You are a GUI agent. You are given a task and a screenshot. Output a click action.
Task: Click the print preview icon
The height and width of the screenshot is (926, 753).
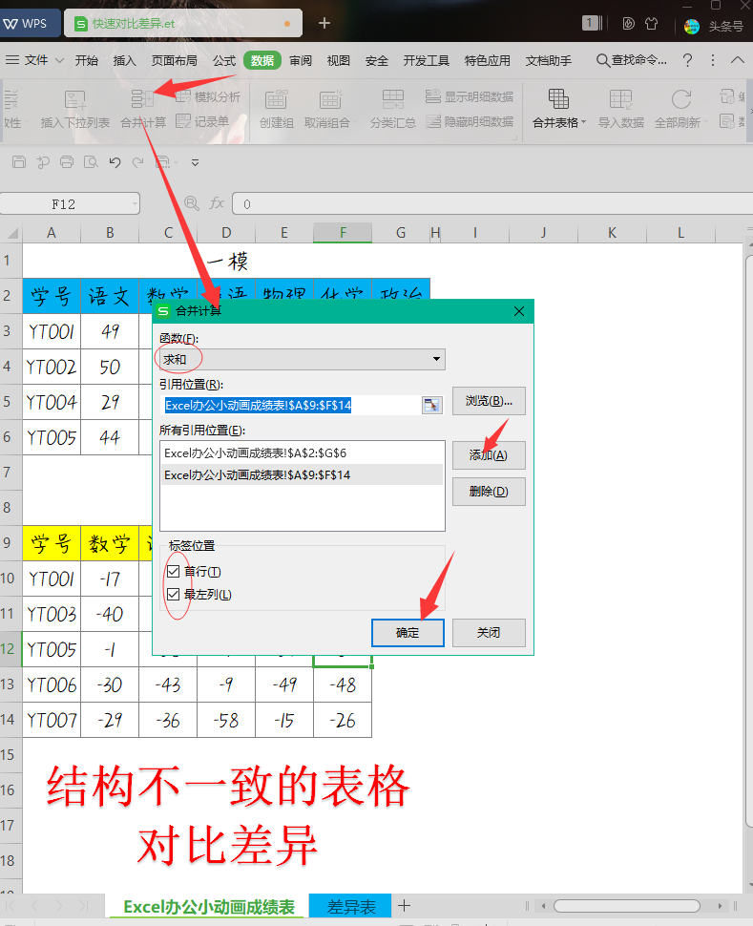(91, 162)
